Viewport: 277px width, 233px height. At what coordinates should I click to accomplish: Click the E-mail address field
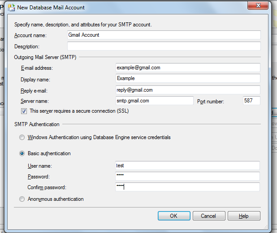(188, 68)
